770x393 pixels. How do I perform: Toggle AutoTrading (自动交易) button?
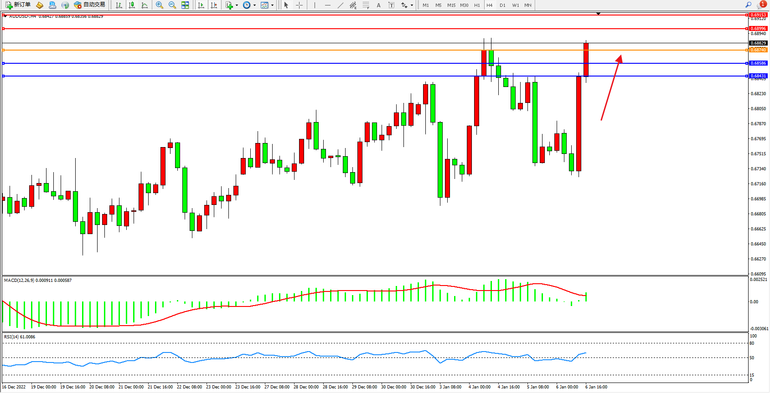pos(90,5)
